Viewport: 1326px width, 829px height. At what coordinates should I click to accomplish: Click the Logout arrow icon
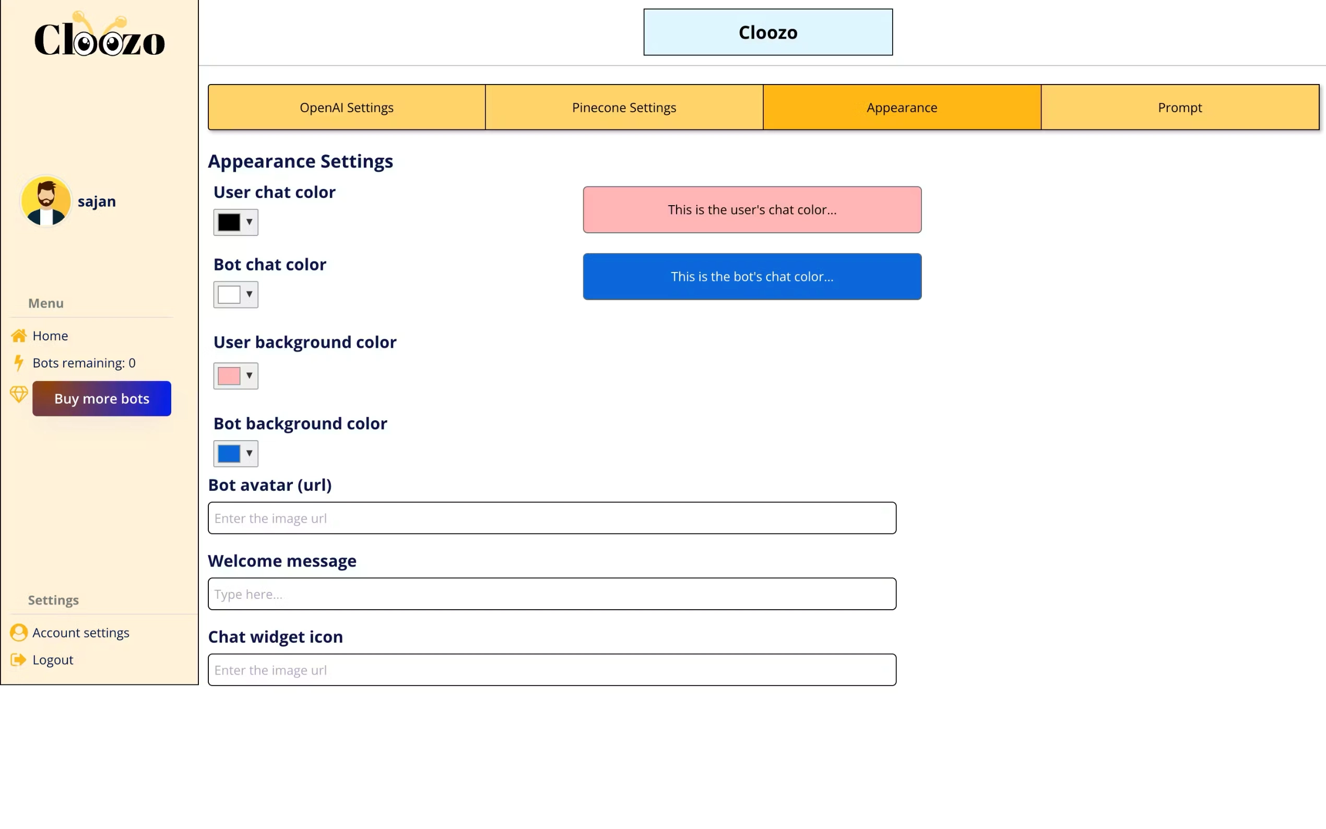[x=19, y=659]
